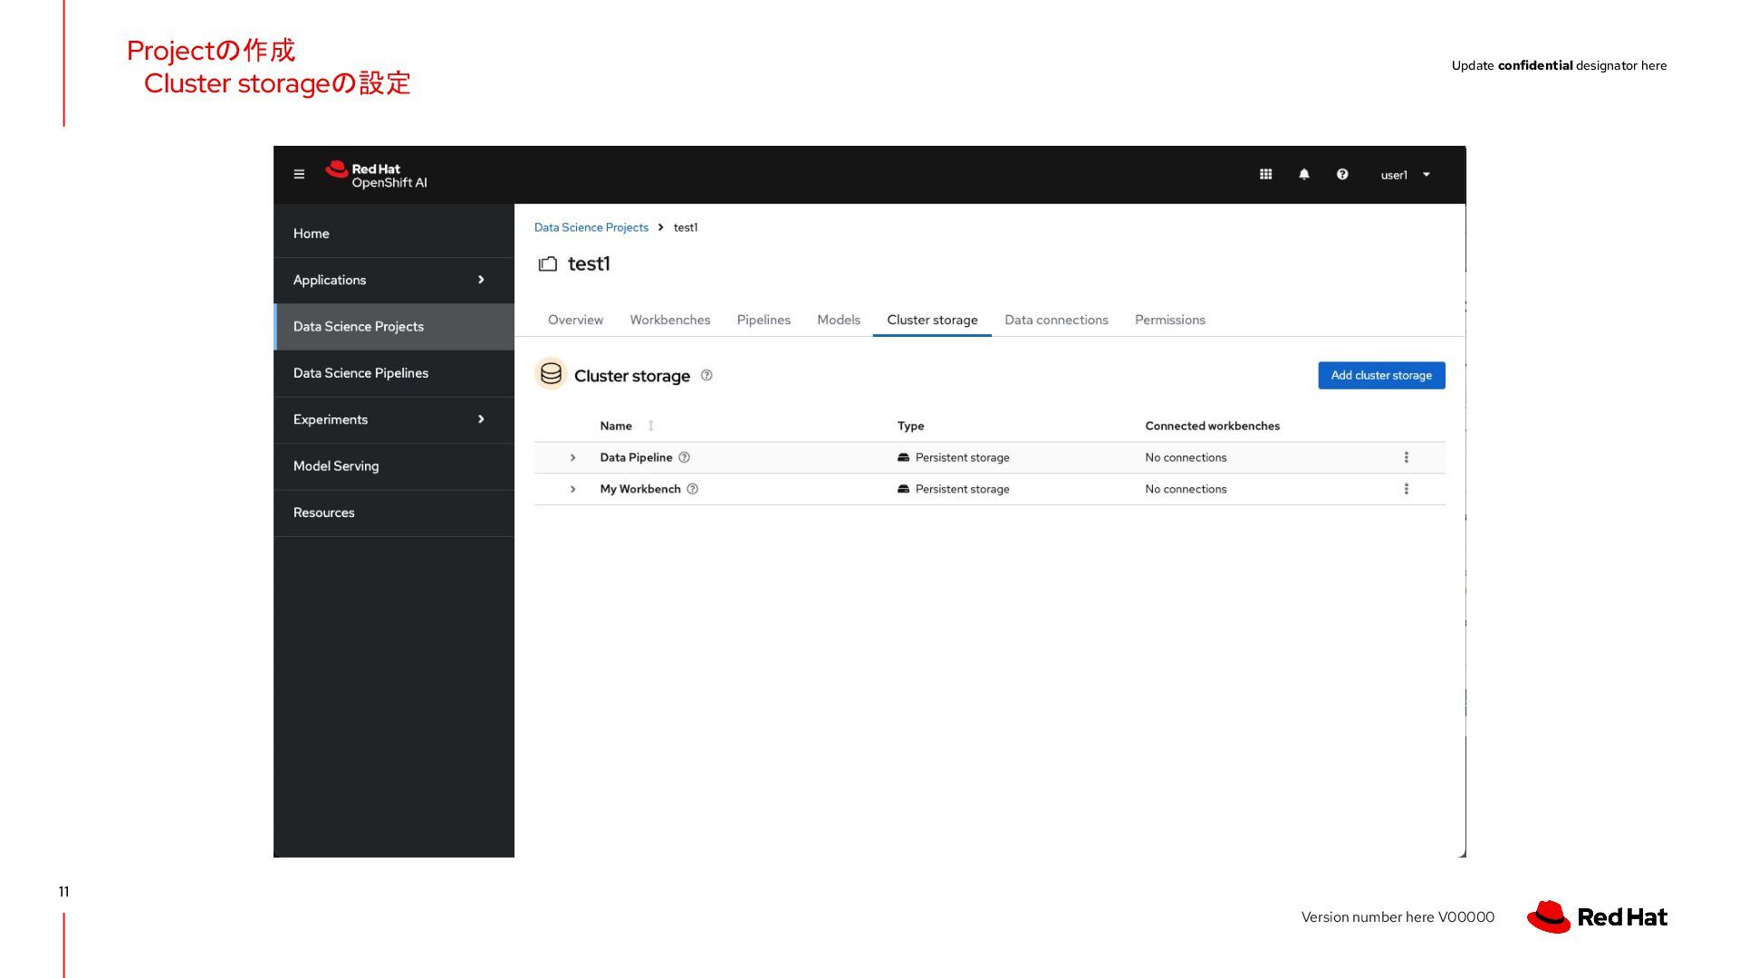Select the Cluster storage tab
Screen dimensions: 1739x978
[932, 320]
